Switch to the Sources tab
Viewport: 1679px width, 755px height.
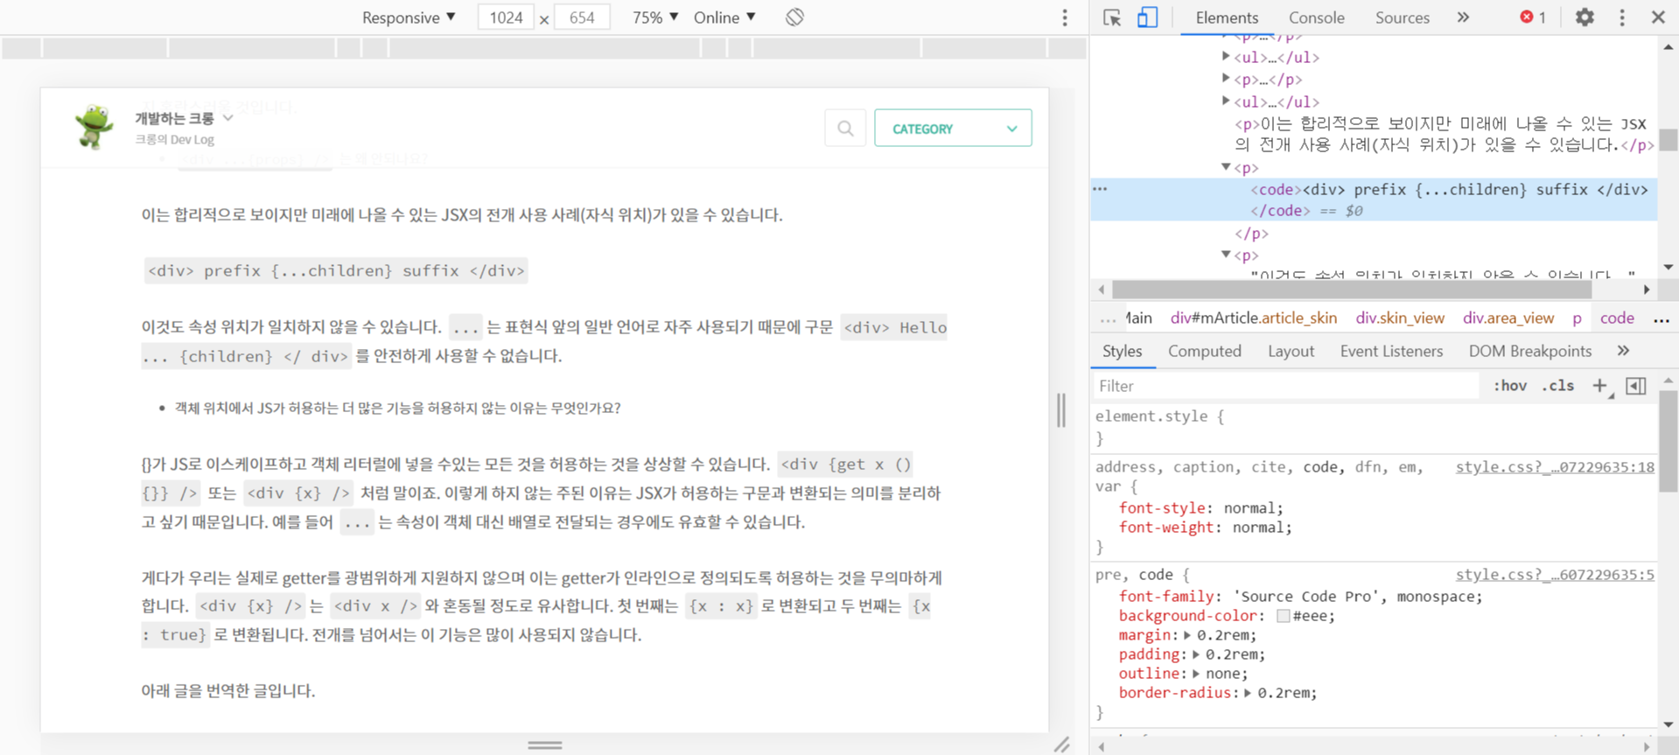[1402, 17]
